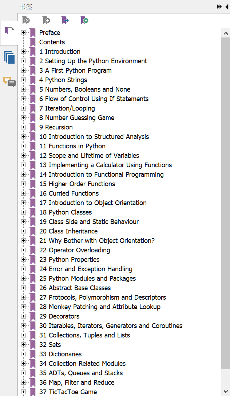
Task: Go to 36 Map, Filter and Reduce
Action: pos(77,382)
